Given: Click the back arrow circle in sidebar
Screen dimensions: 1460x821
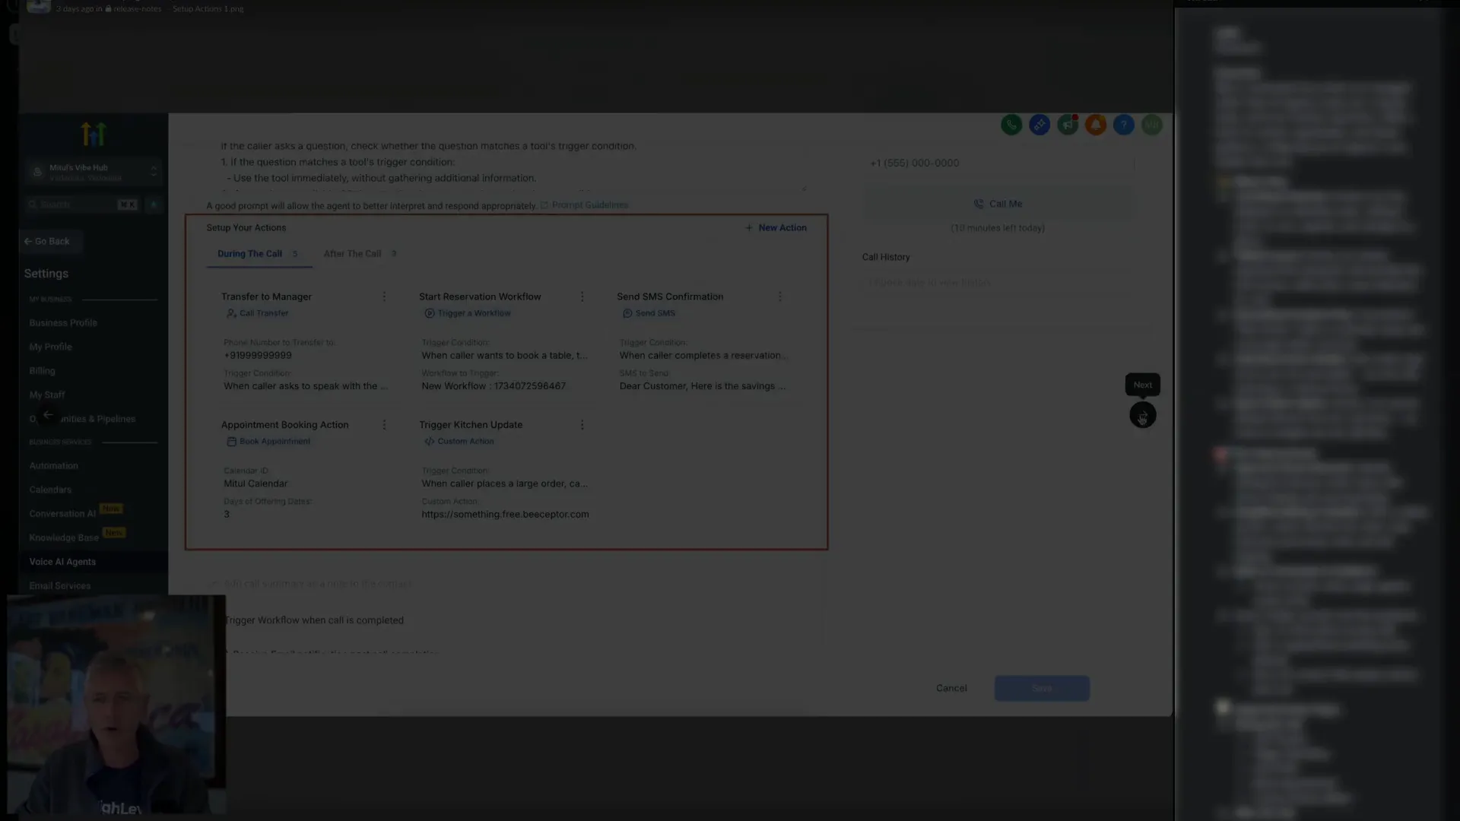Looking at the screenshot, I should point(48,415).
